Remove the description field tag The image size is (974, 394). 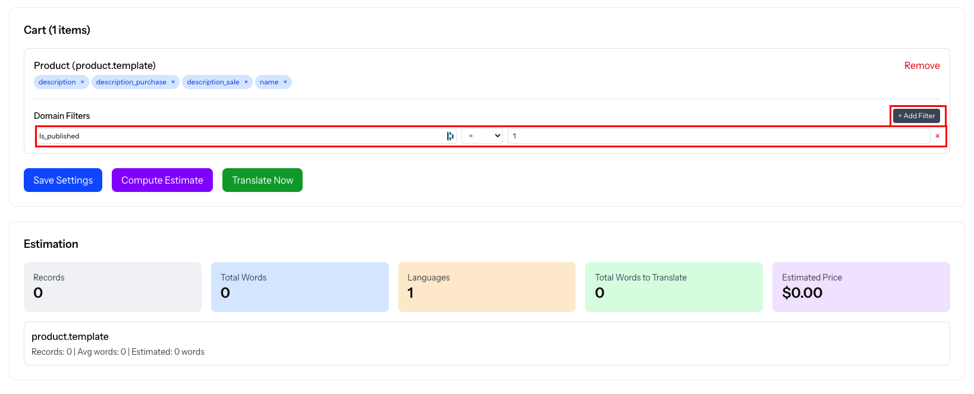[x=82, y=82]
